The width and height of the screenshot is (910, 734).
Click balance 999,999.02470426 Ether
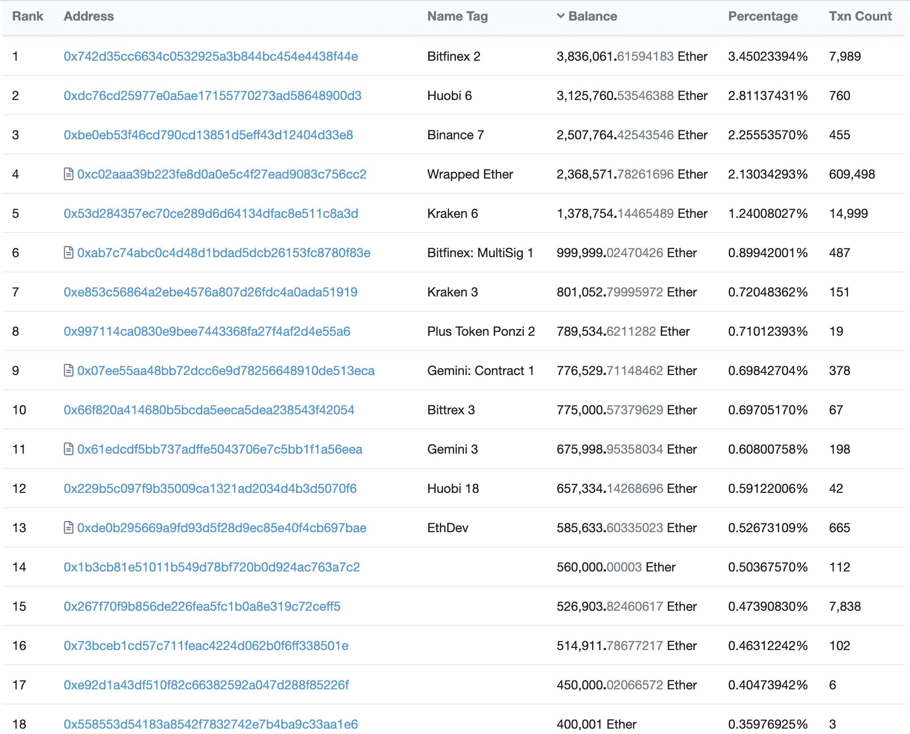pyautogui.click(x=626, y=253)
